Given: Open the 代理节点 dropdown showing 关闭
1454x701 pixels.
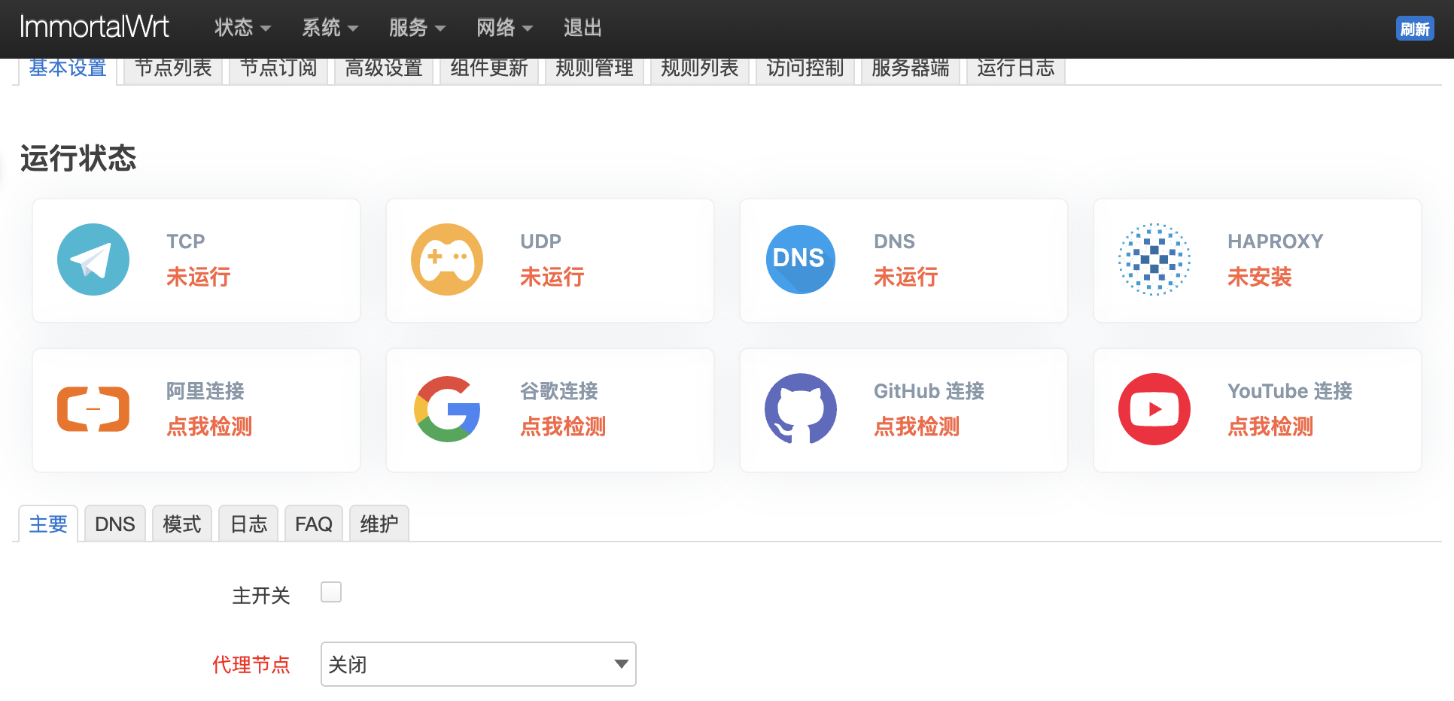Looking at the screenshot, I should coord(479,664).
